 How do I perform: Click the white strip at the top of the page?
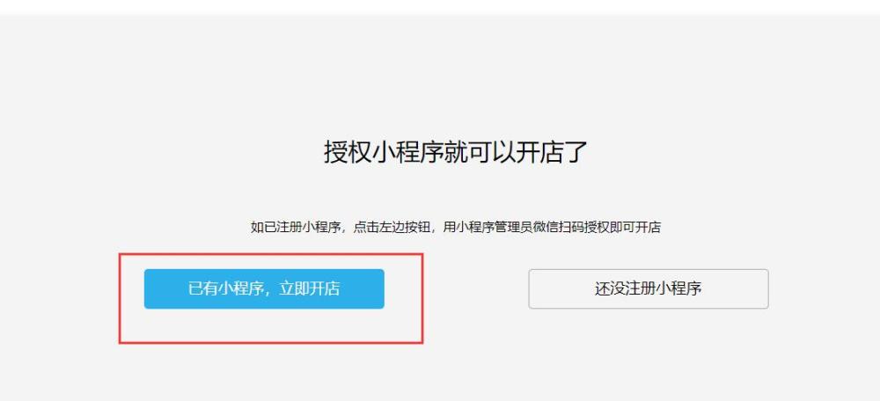click(x=440, y=7)
